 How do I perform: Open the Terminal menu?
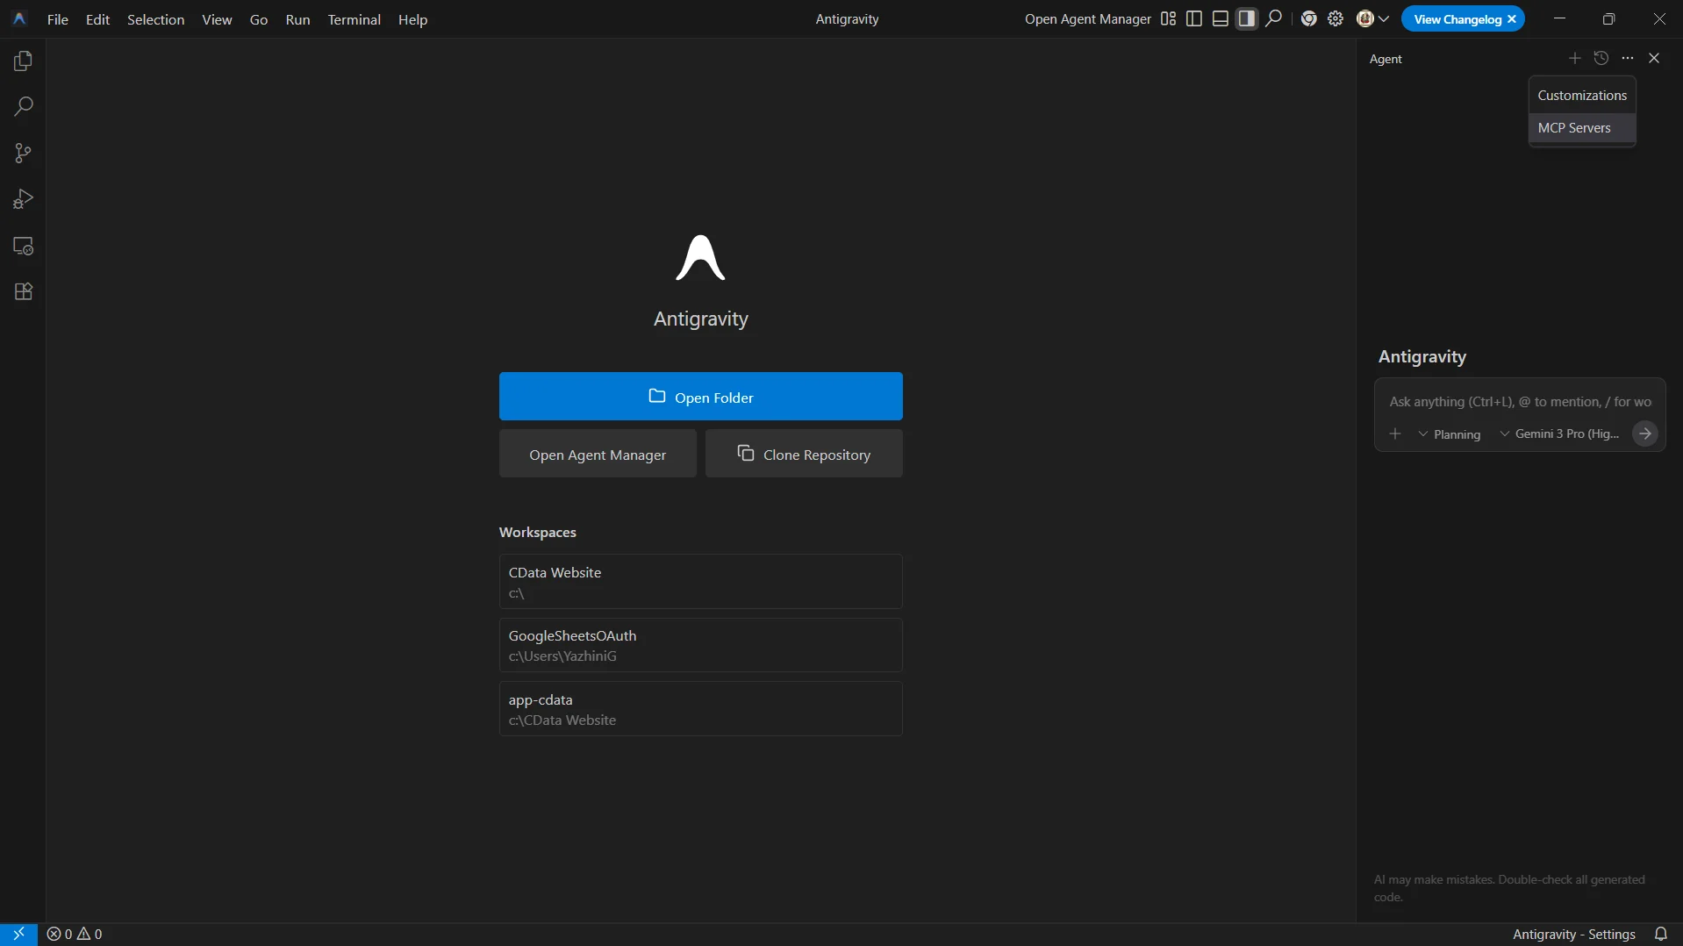(354, 19)
